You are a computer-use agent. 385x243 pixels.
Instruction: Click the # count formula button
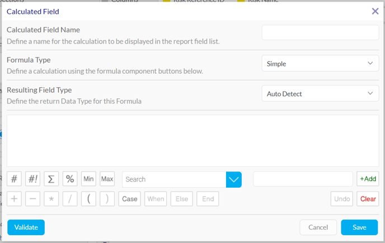[14, 179]
